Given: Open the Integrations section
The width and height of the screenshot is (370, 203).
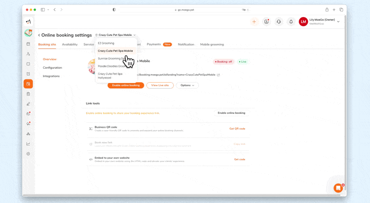Looking at the screenshot, I should (51, 76).
